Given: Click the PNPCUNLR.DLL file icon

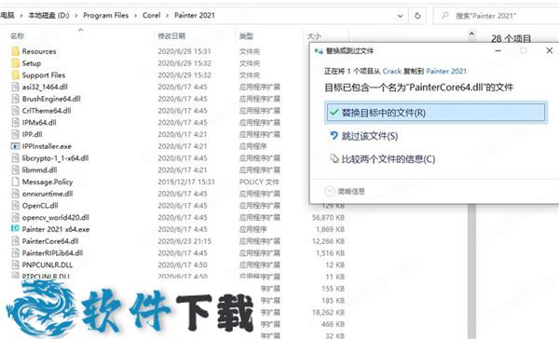Looking at the screenshot, I should pyautogui.click(x=15, y=264).
